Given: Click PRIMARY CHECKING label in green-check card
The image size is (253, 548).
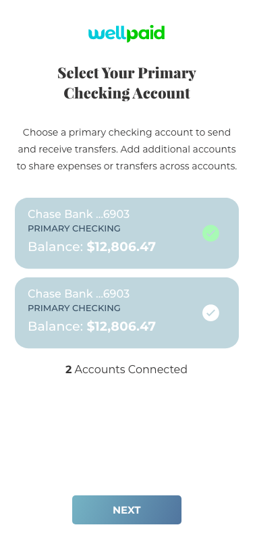Looking at the screenshot, I should tap(74, 229).
